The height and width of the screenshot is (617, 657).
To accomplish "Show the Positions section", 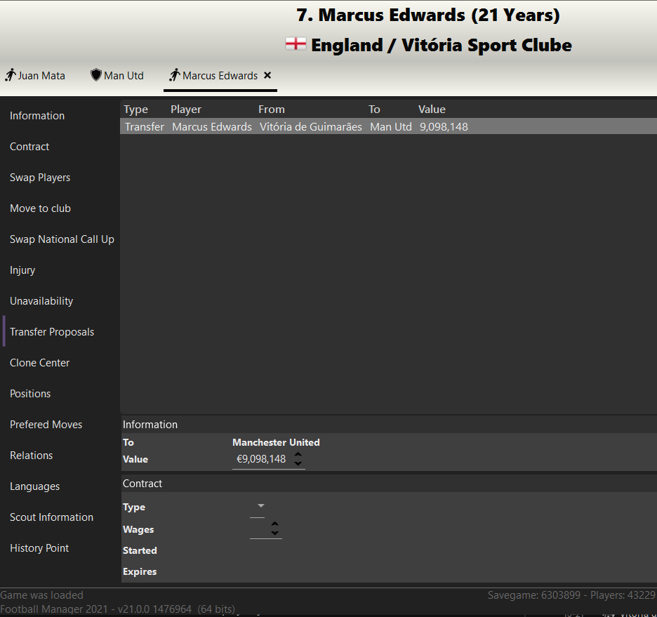I will [30, 394].
